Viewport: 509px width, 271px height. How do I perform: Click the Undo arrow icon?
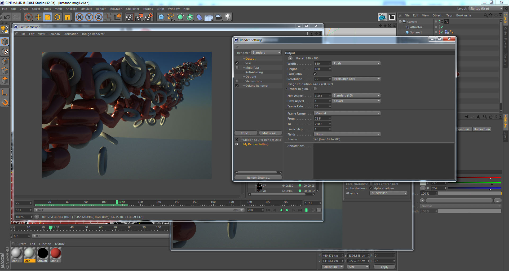point(7,17)
